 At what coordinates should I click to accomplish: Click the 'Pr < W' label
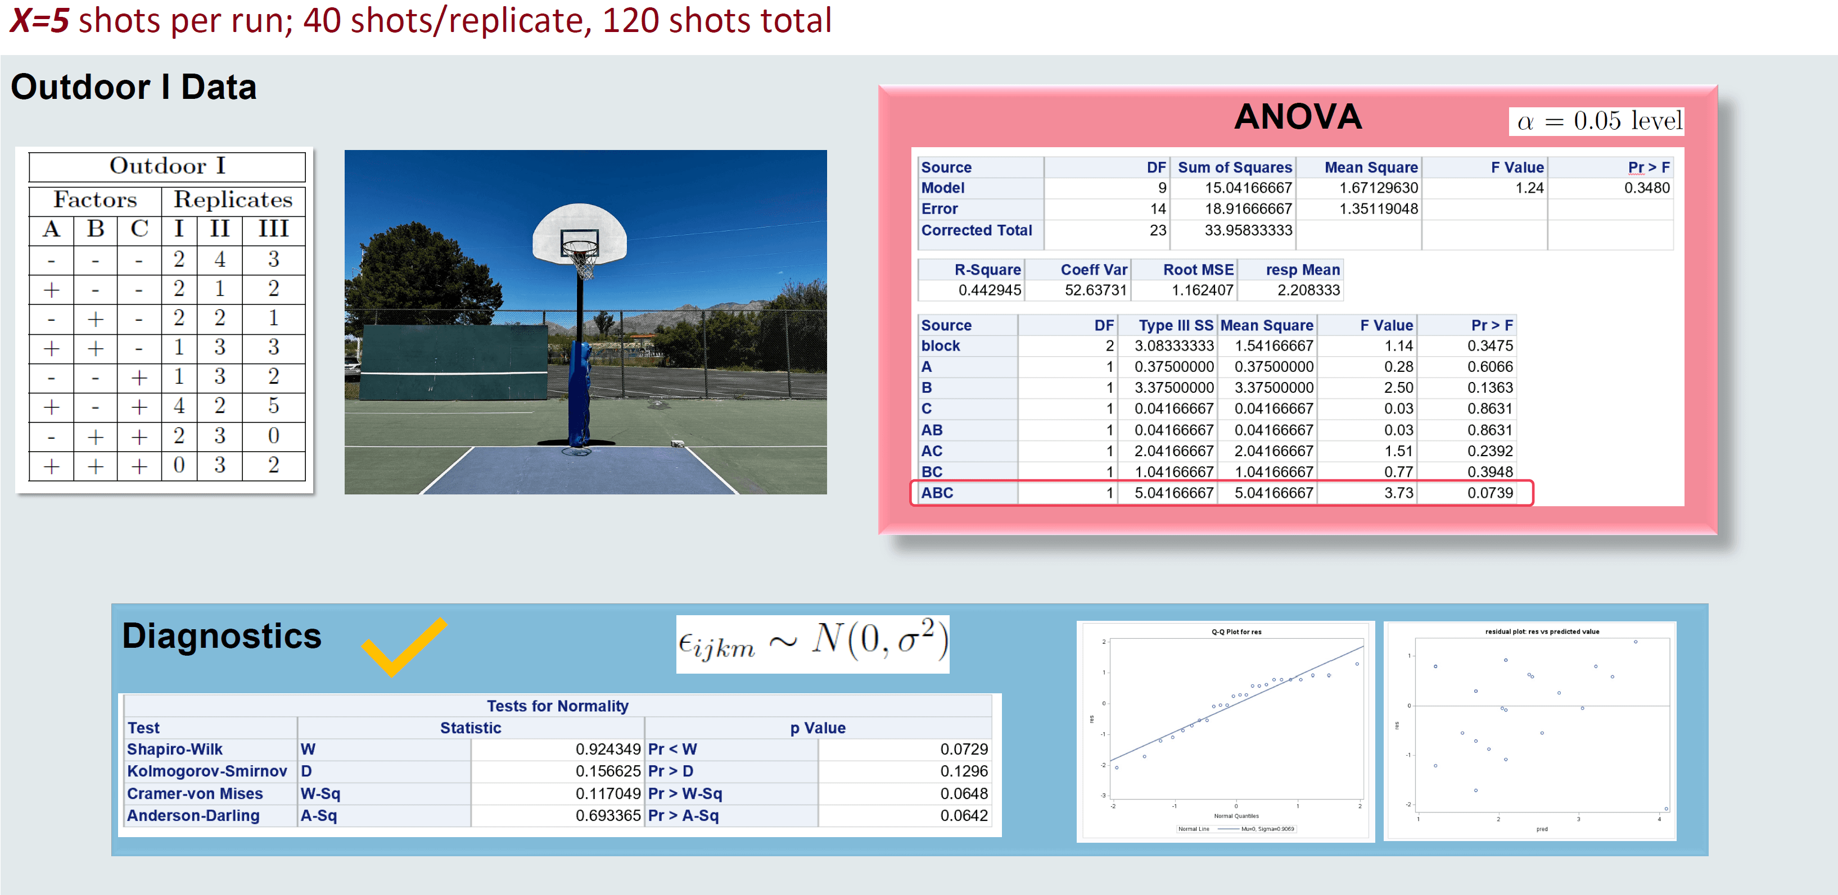[672, 749]
